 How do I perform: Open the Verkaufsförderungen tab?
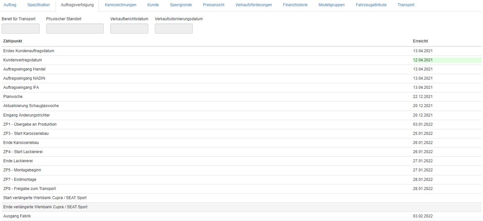(x=254, y=5)
